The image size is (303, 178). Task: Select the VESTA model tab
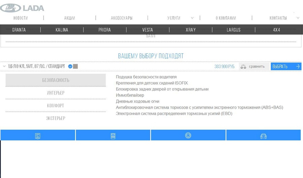coord(148,30)
